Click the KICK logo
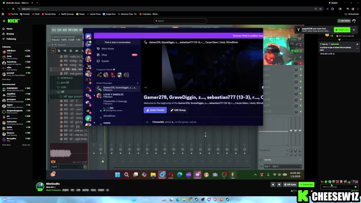The width and height of the screenshot is (361, 203). click(x=14, y=21)
